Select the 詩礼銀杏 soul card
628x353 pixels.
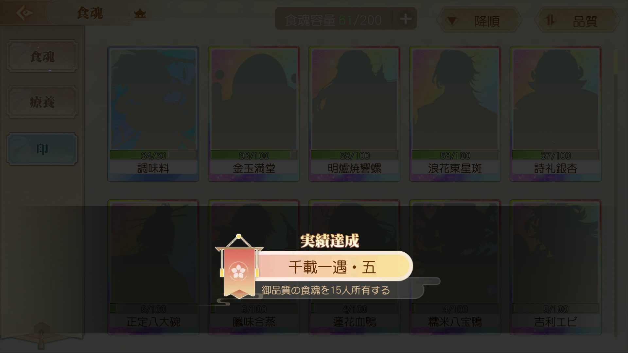(556, 114)
